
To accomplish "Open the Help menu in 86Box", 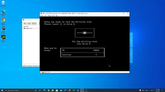I will point(56,16).
